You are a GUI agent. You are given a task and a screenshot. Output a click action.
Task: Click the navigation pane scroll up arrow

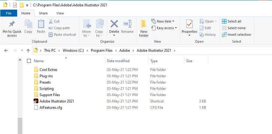coord(20,60)
